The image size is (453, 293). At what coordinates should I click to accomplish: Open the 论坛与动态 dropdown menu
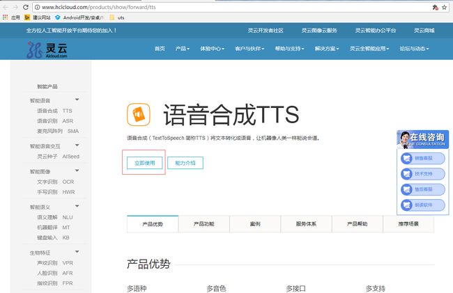tap(414, 49)
